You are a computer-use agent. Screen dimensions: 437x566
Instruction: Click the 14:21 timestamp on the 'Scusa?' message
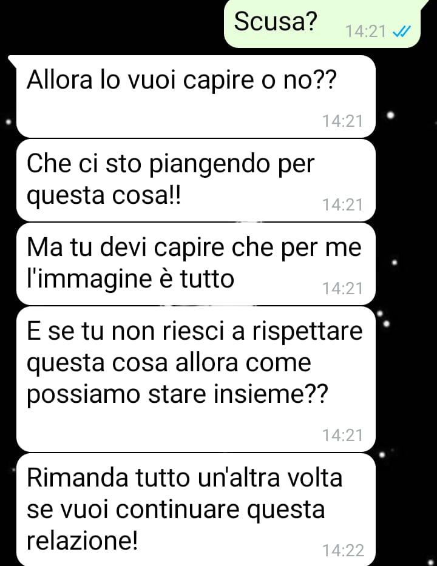click(x=366, y=32)
